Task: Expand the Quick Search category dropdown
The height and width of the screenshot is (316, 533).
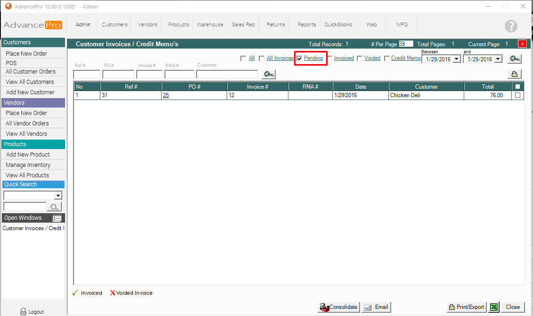Action: pyautogui.click(x=58, y=195)
